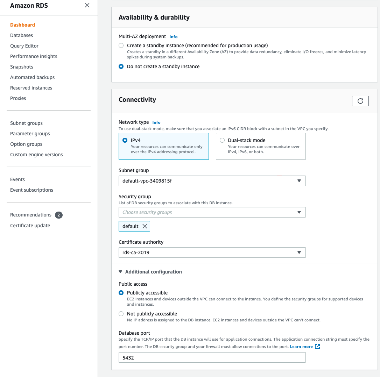Screen dimensions: 380x377
Task: Go to the Query Editor
Action: point(24,45)
